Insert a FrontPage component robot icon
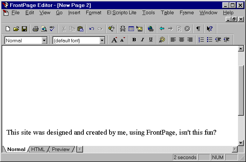The image size is (246, 162). 123,29
